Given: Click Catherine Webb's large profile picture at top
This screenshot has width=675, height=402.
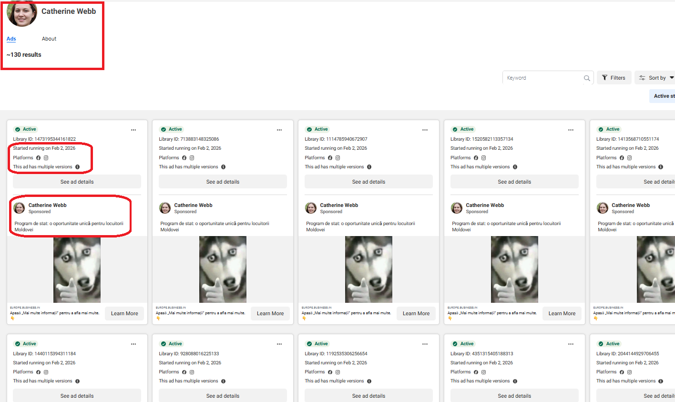Looking at the screenshot, I should (x=22, y=13).
